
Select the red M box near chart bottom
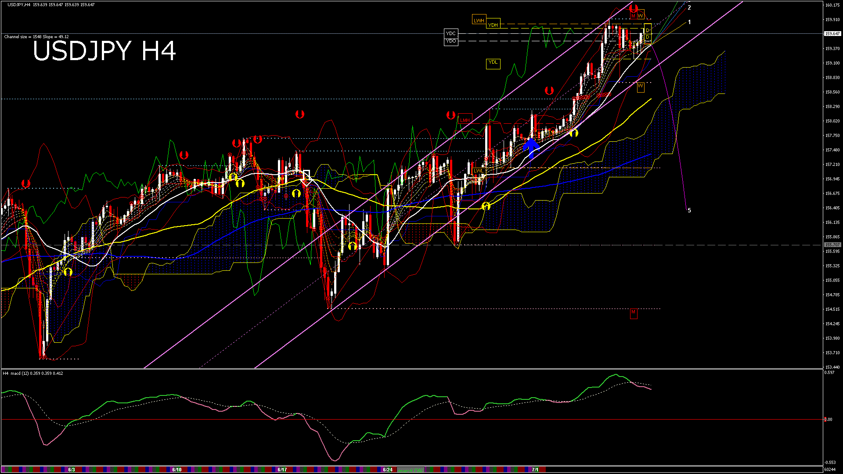[633, 313]
